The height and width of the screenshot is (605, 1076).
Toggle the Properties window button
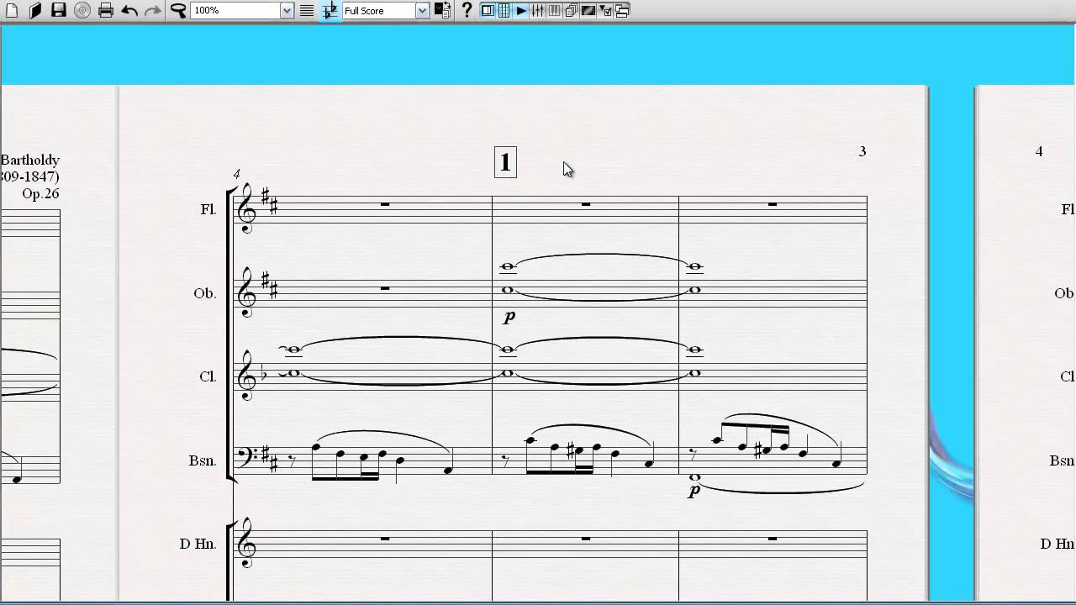point(605,10)
